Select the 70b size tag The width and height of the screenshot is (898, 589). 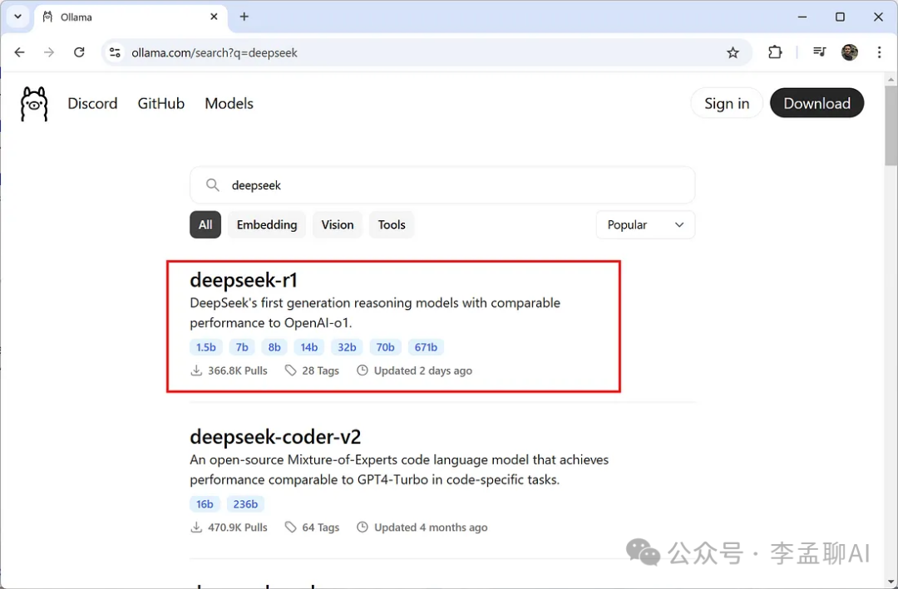386,347
